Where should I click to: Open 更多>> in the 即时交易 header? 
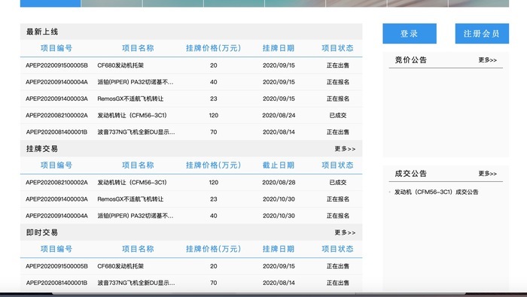(x=345, y=232)
